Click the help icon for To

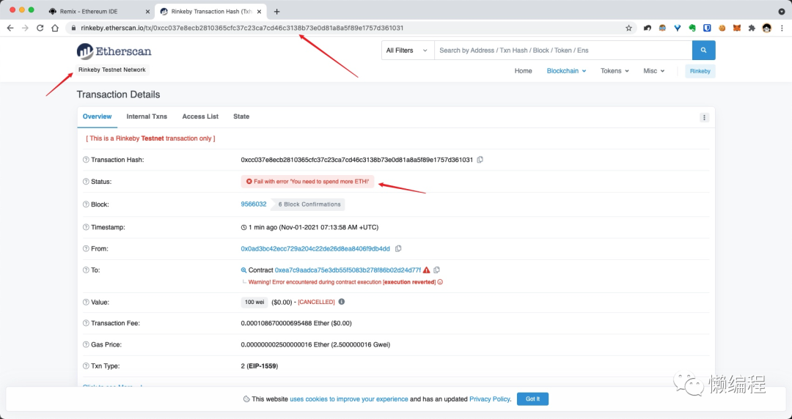86,270
